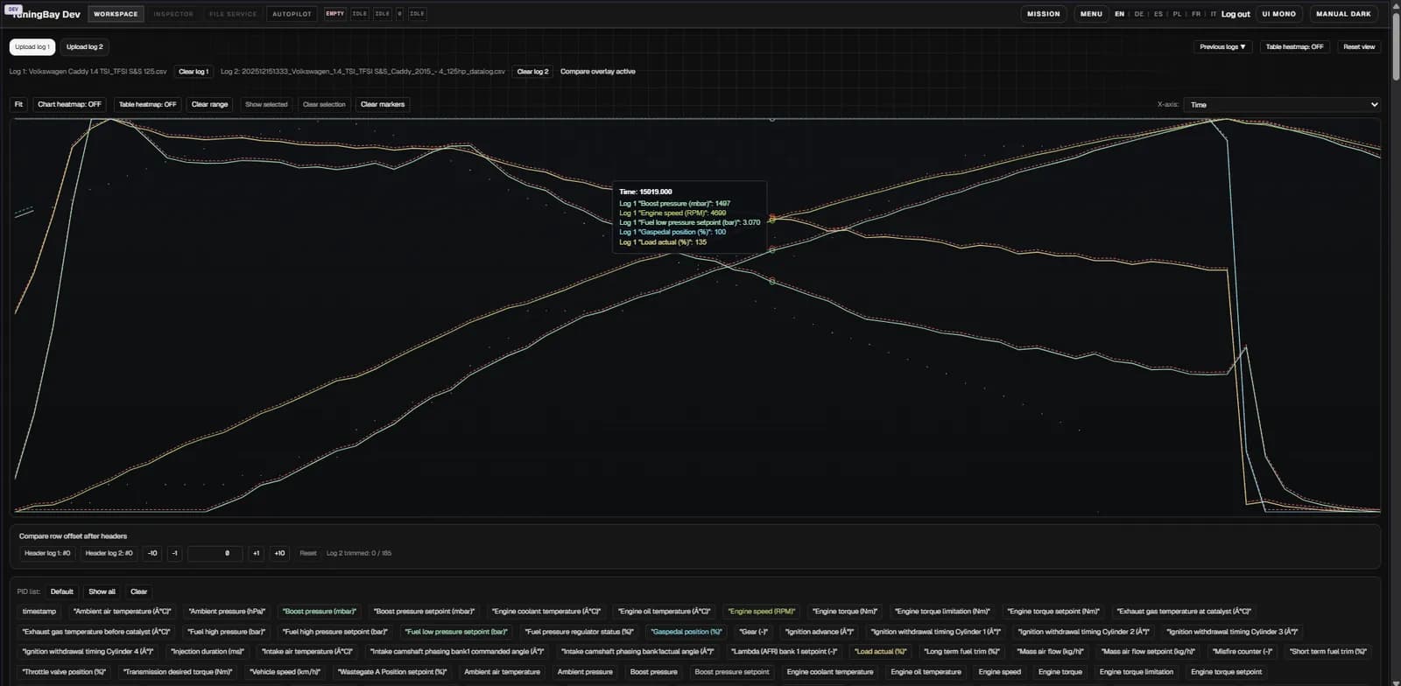Select Default PID list
Screen dimensions: 1401x686
tap(61, 591)
